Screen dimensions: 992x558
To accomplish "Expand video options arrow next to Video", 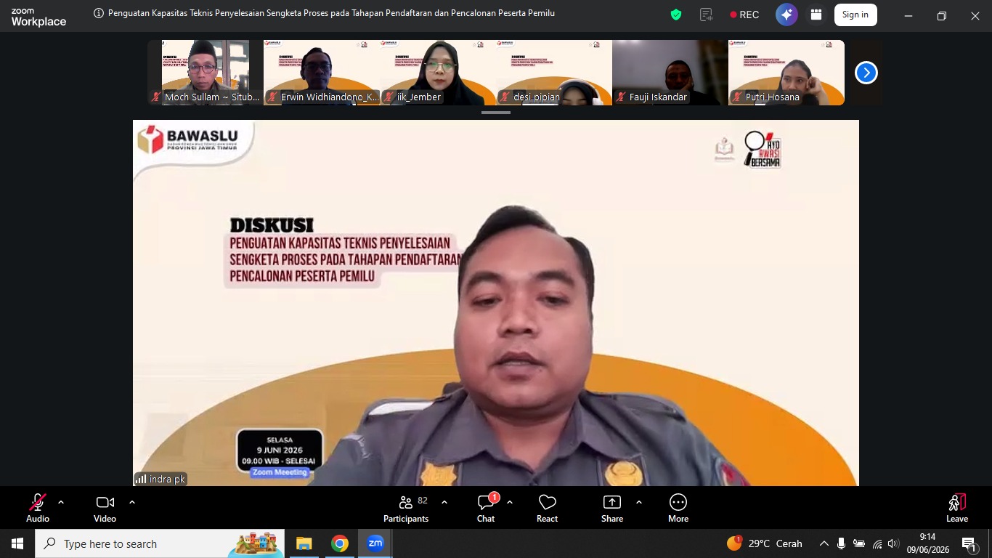I will [132, 502].
